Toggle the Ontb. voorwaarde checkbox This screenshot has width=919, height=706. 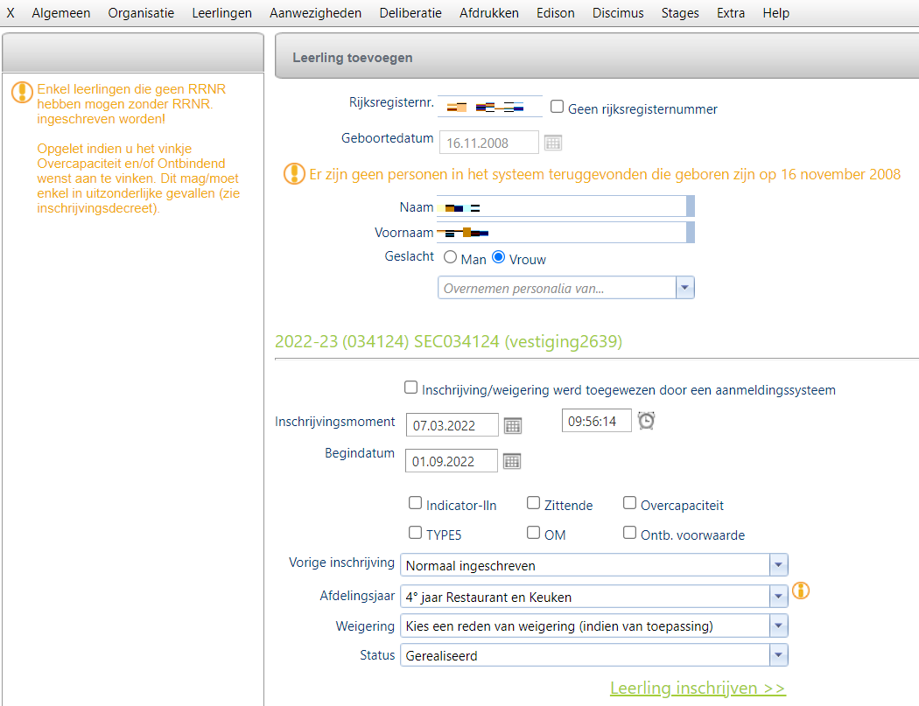[629, 533]
